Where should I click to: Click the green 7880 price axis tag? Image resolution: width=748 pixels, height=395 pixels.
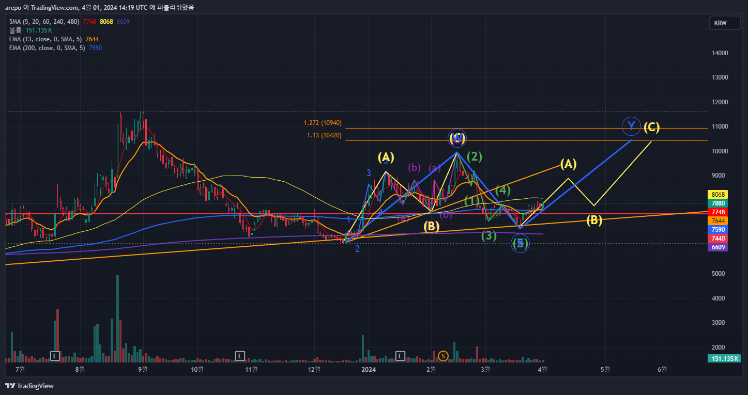718,203
